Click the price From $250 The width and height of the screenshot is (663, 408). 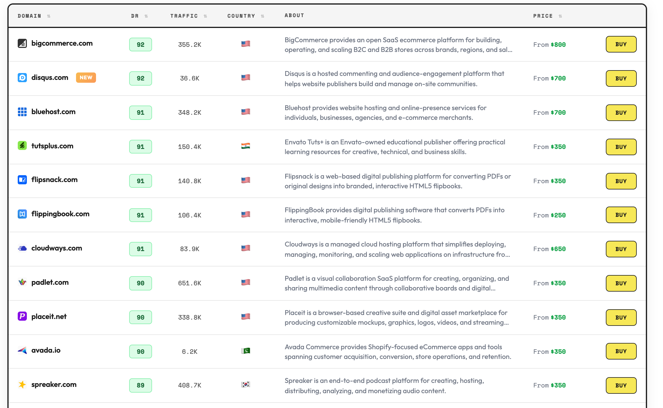coord(550,215)
